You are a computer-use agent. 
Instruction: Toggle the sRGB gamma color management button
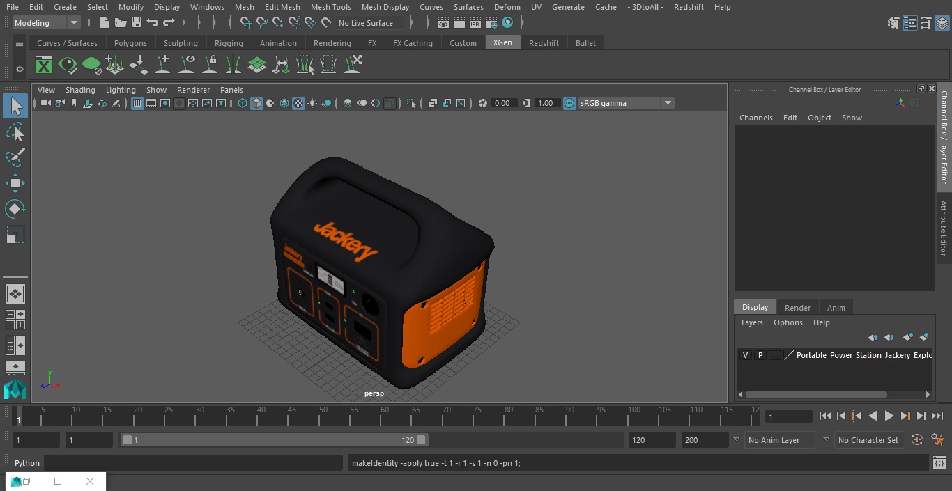569,103
